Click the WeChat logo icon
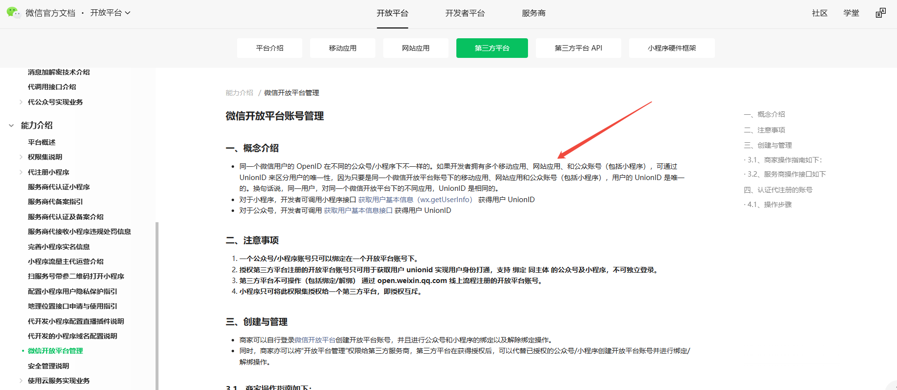The width and height of the screenshot is (897, 390). coord(13,12)
